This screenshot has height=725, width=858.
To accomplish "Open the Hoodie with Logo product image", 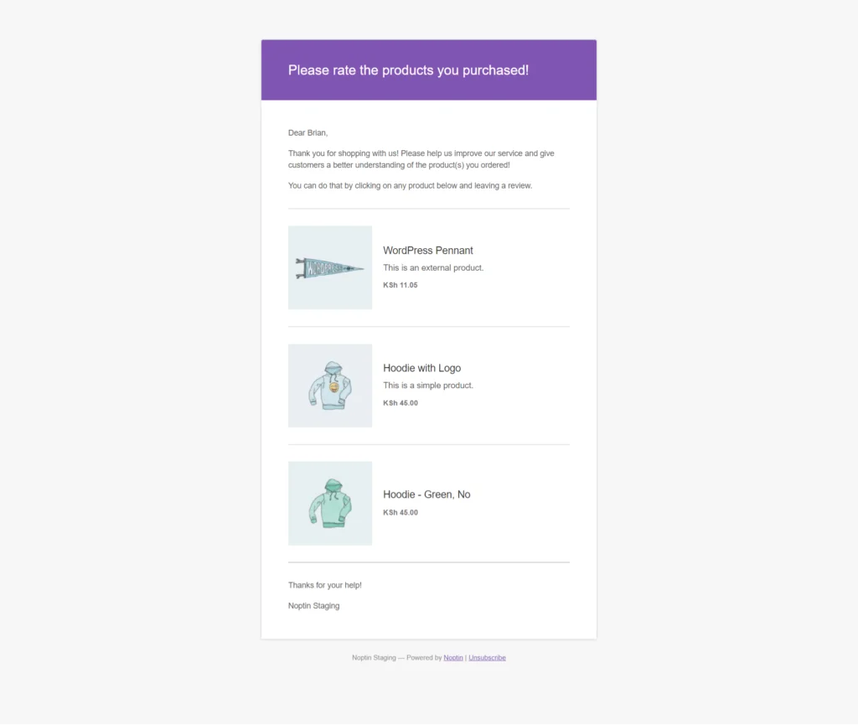I will click(x=330, y=386).
